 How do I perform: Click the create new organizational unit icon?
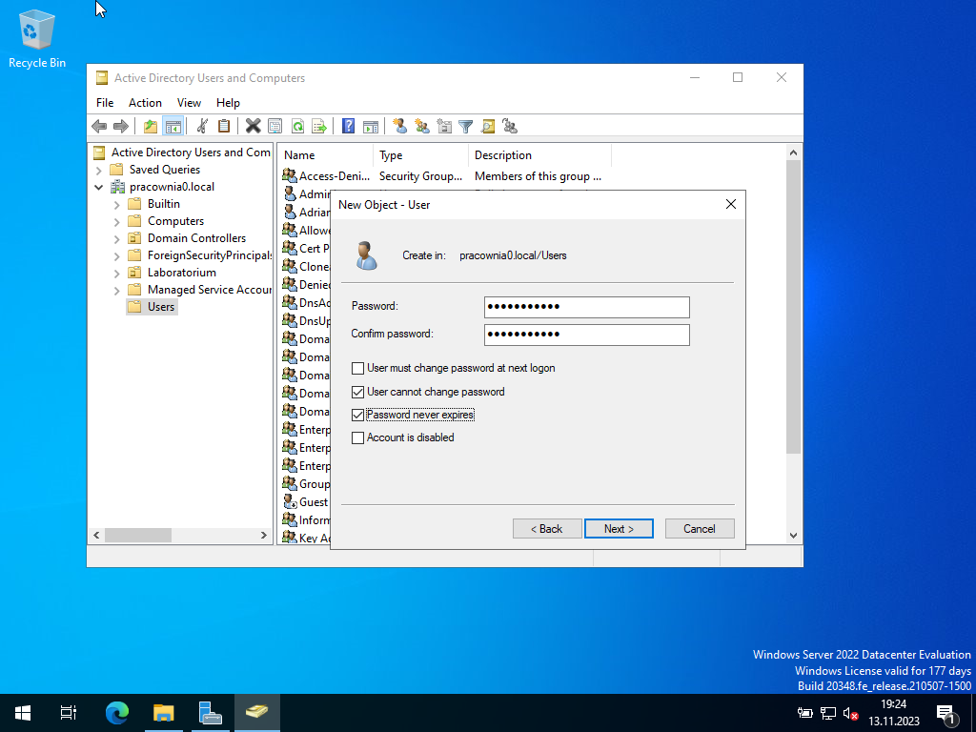pyautogui.click(x=444, y=127)
